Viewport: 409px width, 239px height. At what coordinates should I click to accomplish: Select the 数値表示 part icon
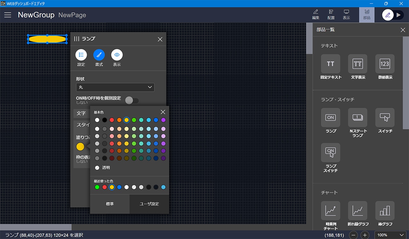coord(385,64)
